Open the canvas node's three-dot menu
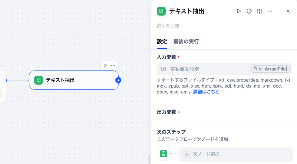Viewport: 297px width, 164px height. click(113, 65)
